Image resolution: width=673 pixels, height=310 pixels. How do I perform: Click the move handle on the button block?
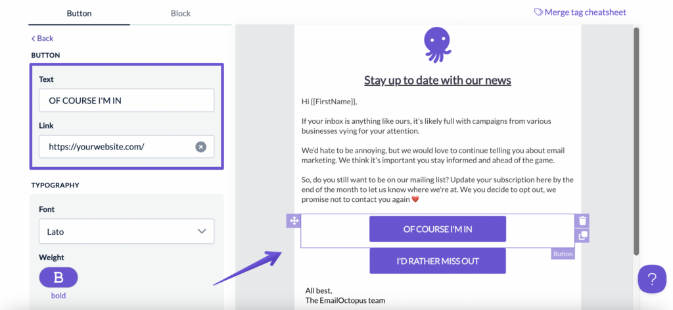[294, 221]
